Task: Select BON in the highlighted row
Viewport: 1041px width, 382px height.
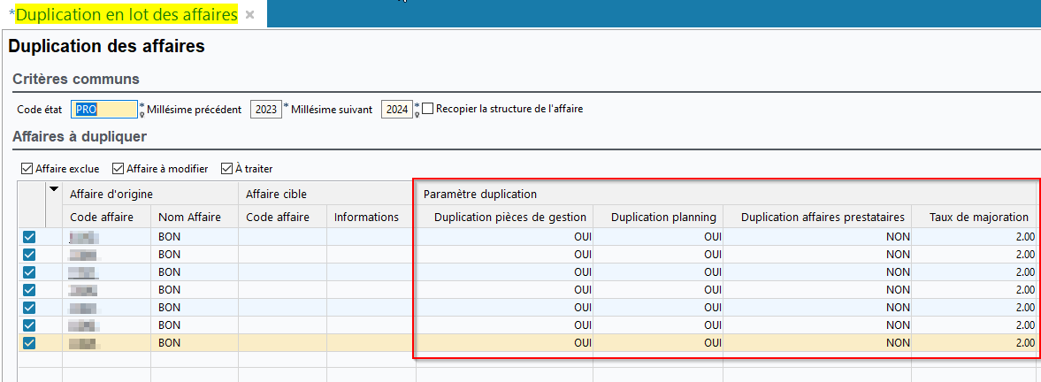Action: click(195, 343)
